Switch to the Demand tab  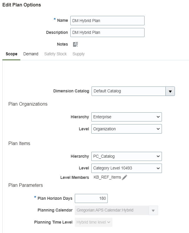click(31, 54)
